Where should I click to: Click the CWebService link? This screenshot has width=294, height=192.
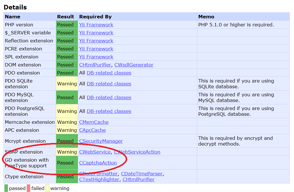tap(95, 152)
